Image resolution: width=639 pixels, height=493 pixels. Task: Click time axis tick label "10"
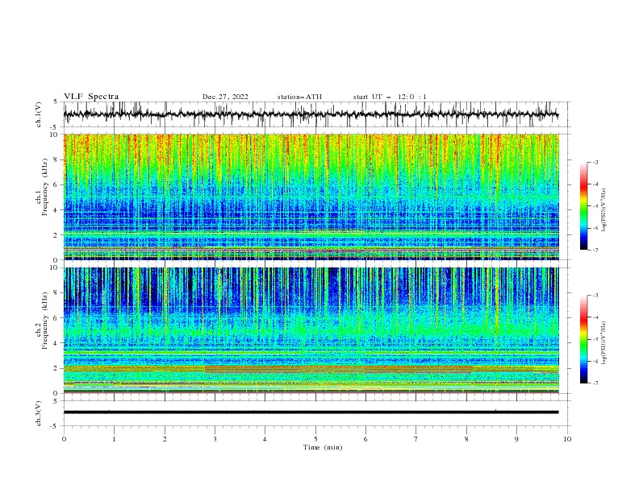point(567,439)
